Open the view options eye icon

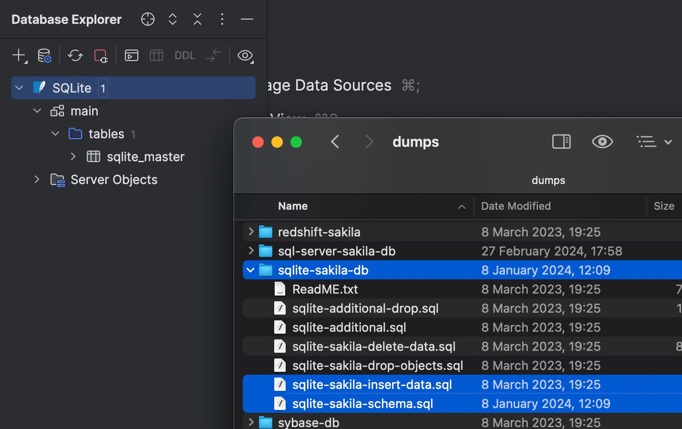tap(245, 56)
